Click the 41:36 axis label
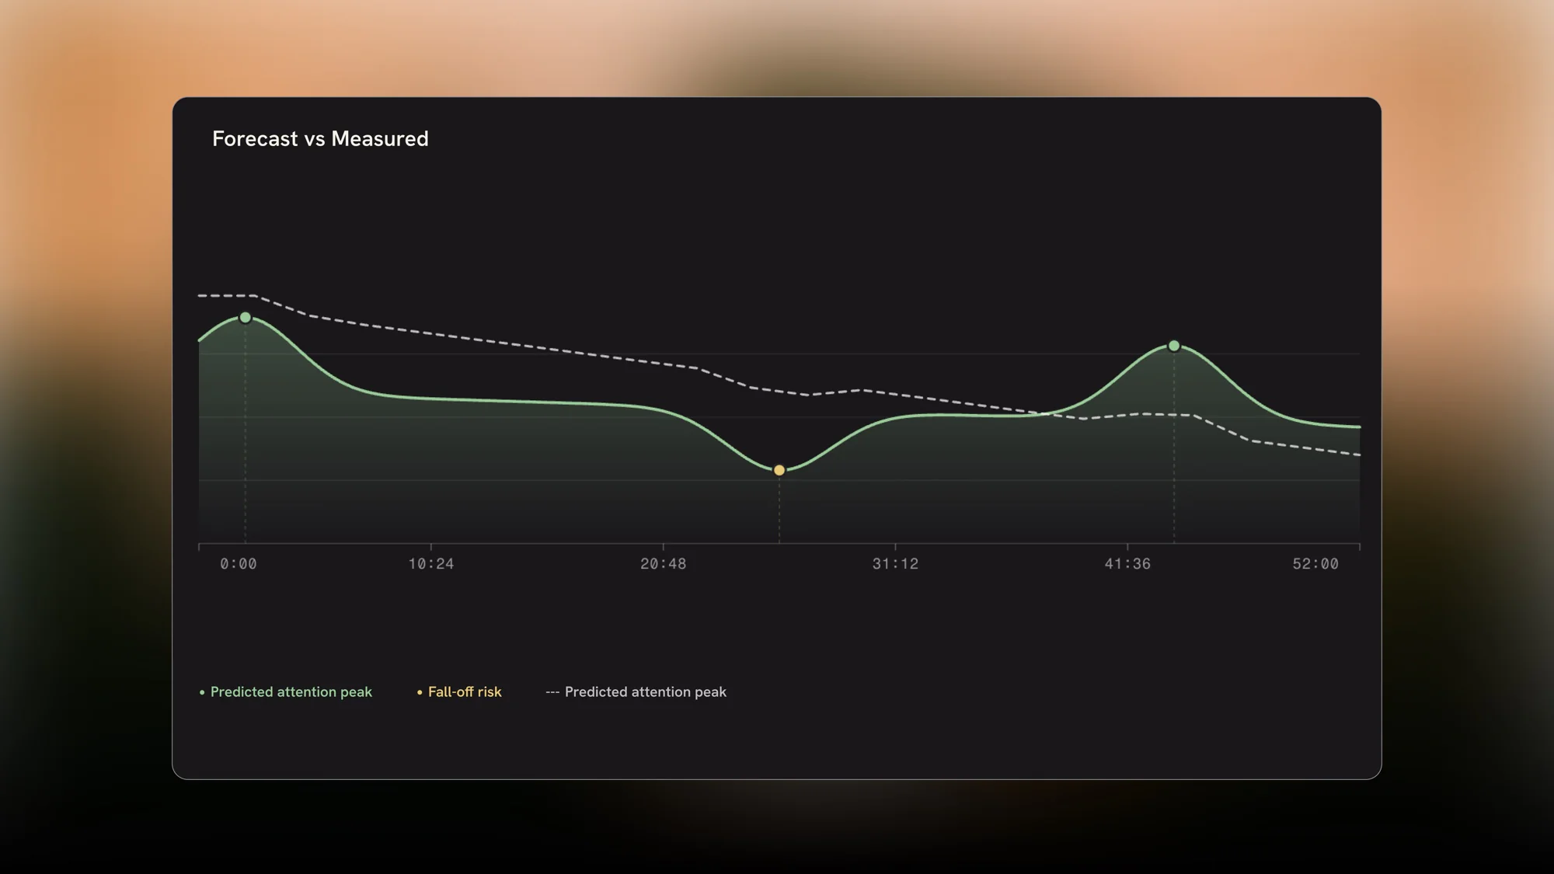The width and height of the screenshot is (1554, 874). pyautogui.click(x=1127, y=564)
